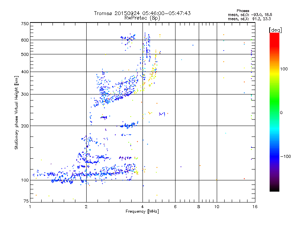This screenshot has height=225, width=300.
Task: Click the '[deg]' colorbar unit label
Action: 275,30
